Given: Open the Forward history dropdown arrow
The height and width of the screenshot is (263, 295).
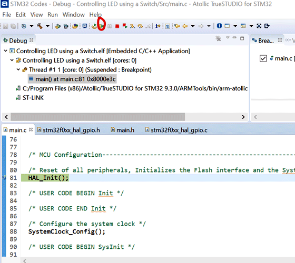Looking at the screenshot, I should 209,26.
